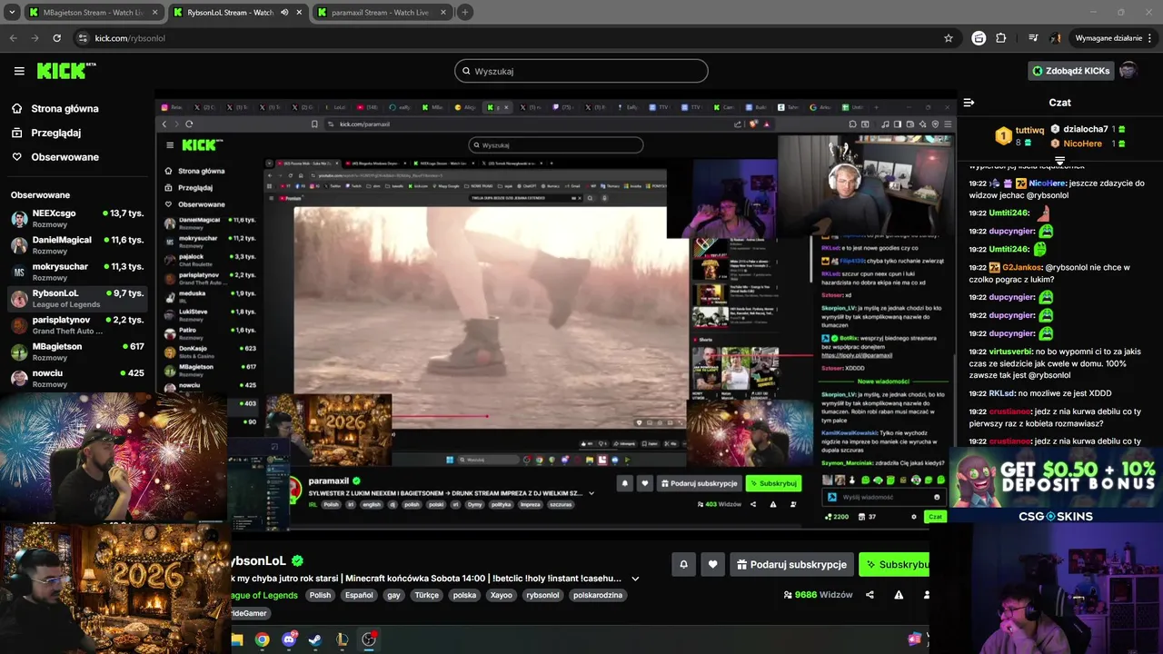Open the Kick hamburger sidebar menu
The height and width of the screenshot is (654, 1163).
19,71
